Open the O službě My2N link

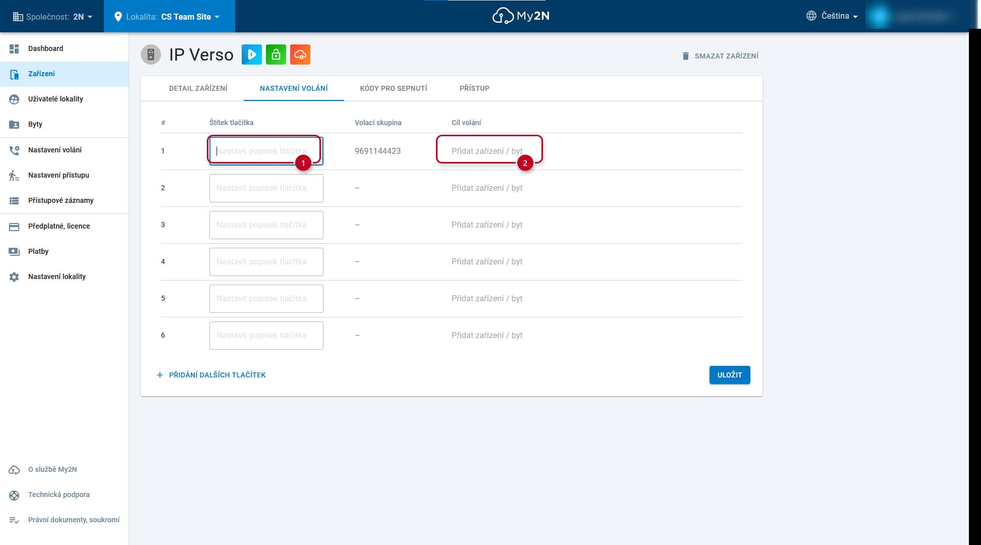pyautogui.click(x=52, y=470)
